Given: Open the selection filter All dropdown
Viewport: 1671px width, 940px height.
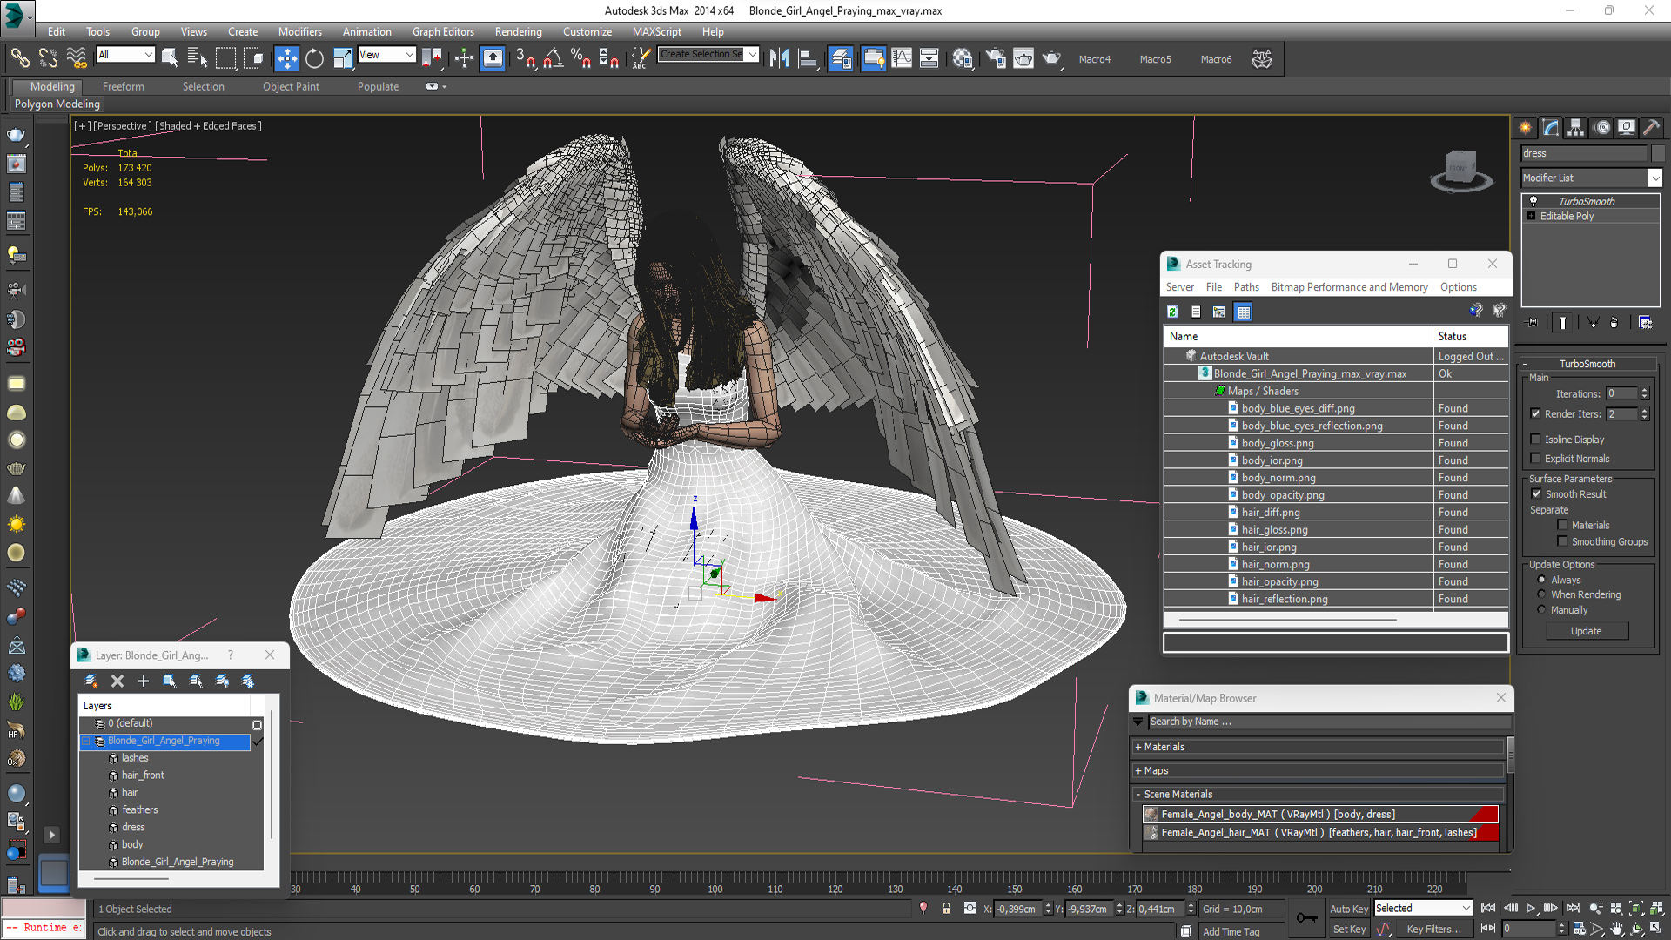Looking at the screenshot, I should click(125, 55).
